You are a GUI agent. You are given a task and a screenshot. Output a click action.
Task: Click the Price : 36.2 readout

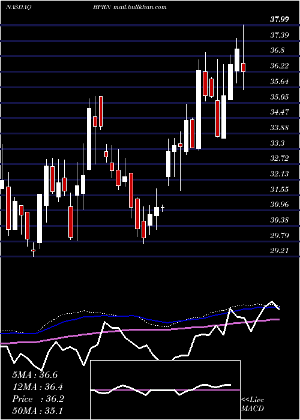coord(38,399)
